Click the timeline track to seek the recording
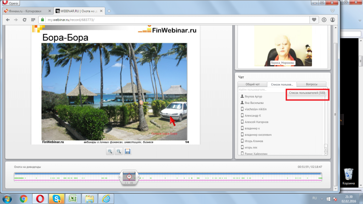 click(x=213, y=177)
